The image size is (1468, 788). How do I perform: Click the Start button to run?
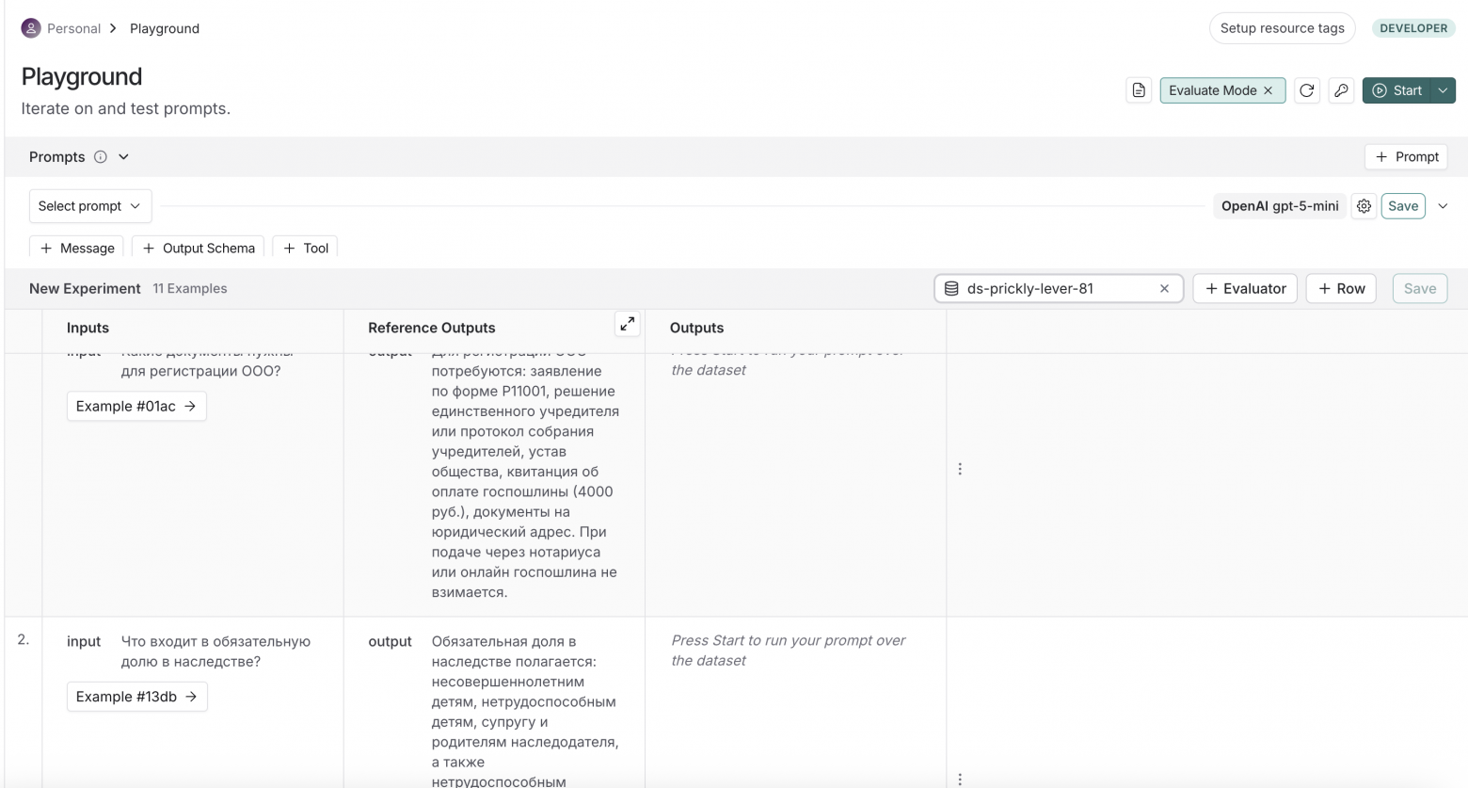[1396, 90]
